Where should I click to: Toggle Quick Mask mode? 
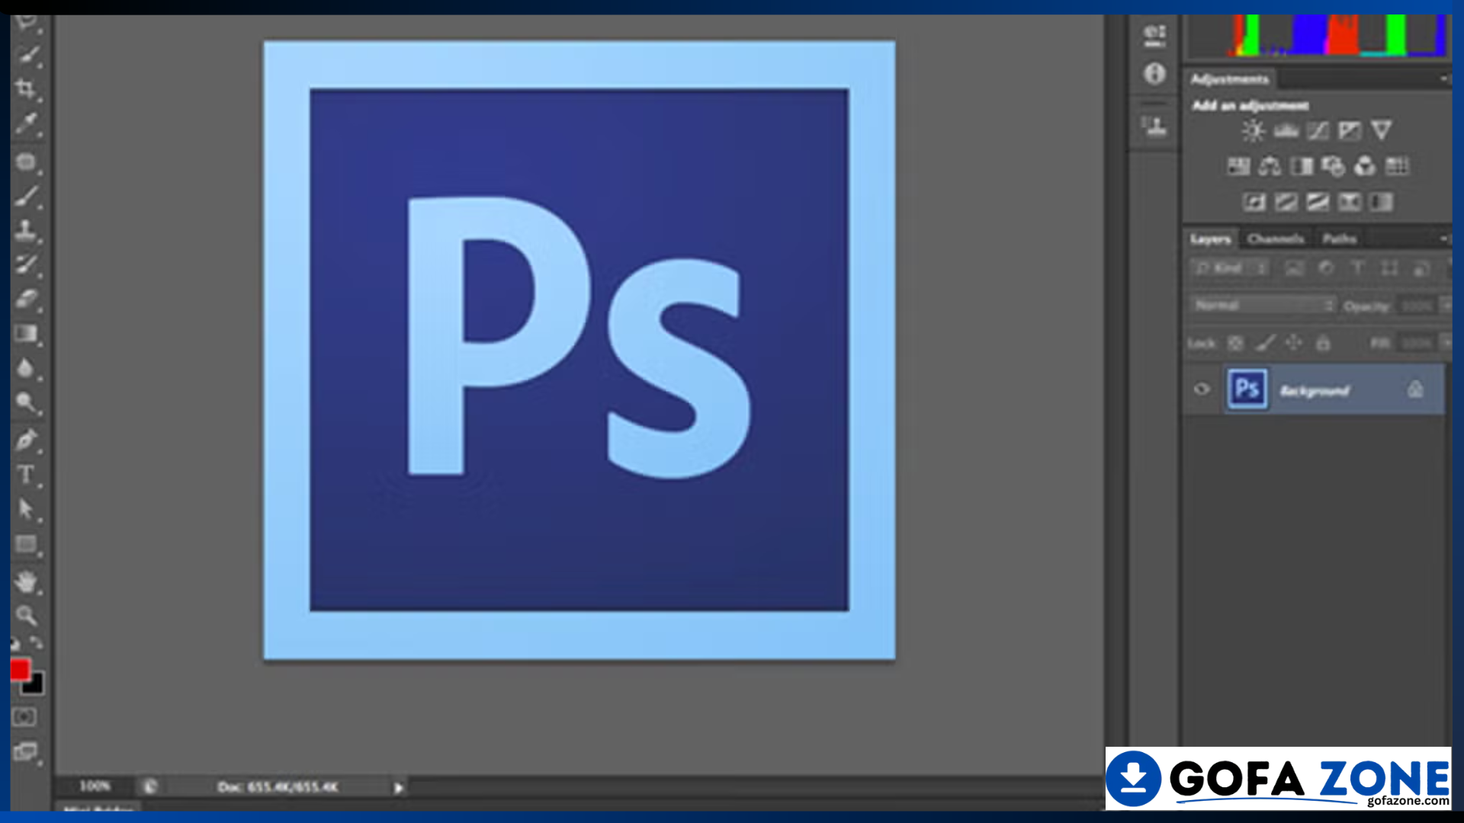24,717
